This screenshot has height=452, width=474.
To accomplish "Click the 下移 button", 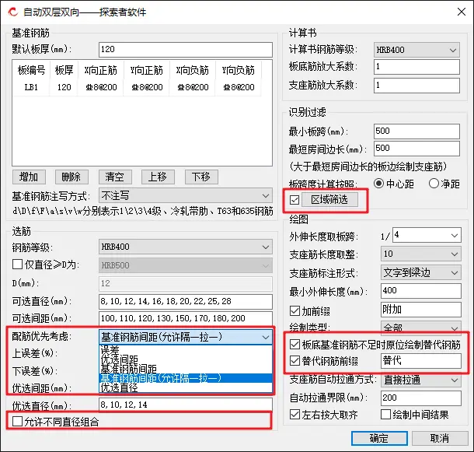I will pyautogui.click(x=201, y=177).
